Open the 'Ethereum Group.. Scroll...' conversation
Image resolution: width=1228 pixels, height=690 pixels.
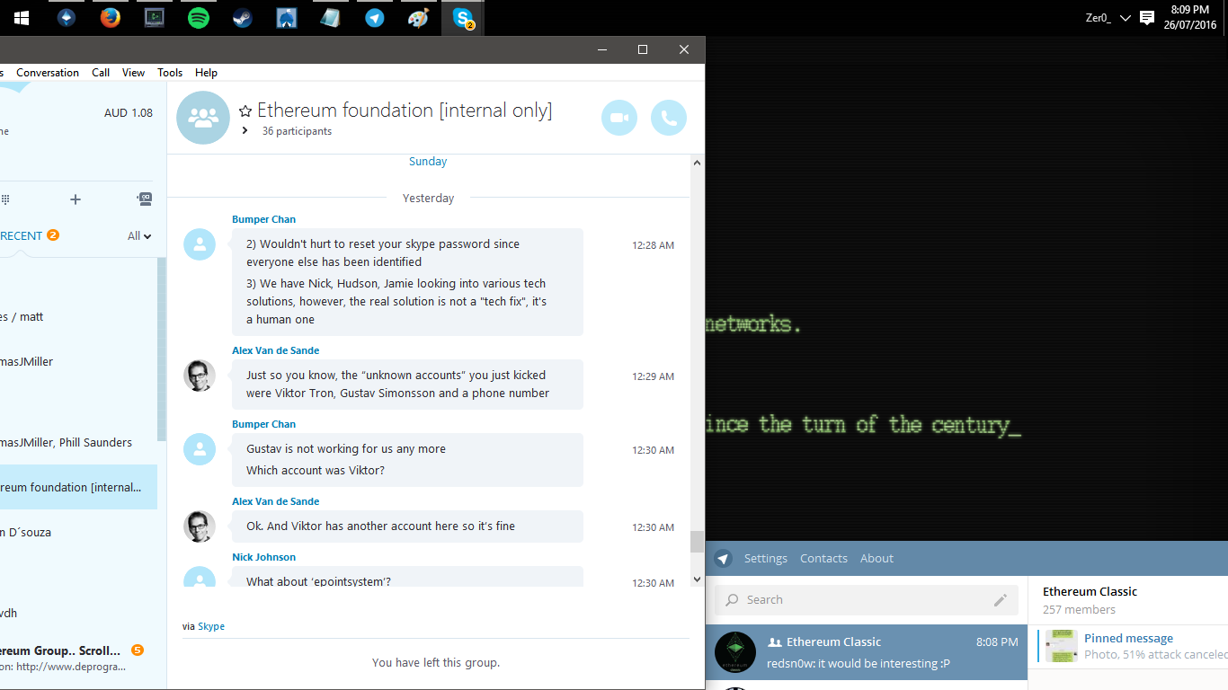[78, 658]
